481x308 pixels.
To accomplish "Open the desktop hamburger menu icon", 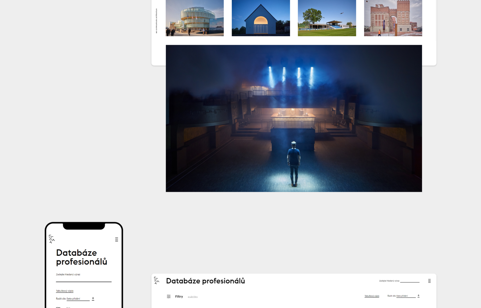I will [429, 281].
